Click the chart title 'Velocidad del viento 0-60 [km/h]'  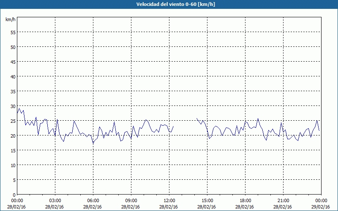coord(175,4)
